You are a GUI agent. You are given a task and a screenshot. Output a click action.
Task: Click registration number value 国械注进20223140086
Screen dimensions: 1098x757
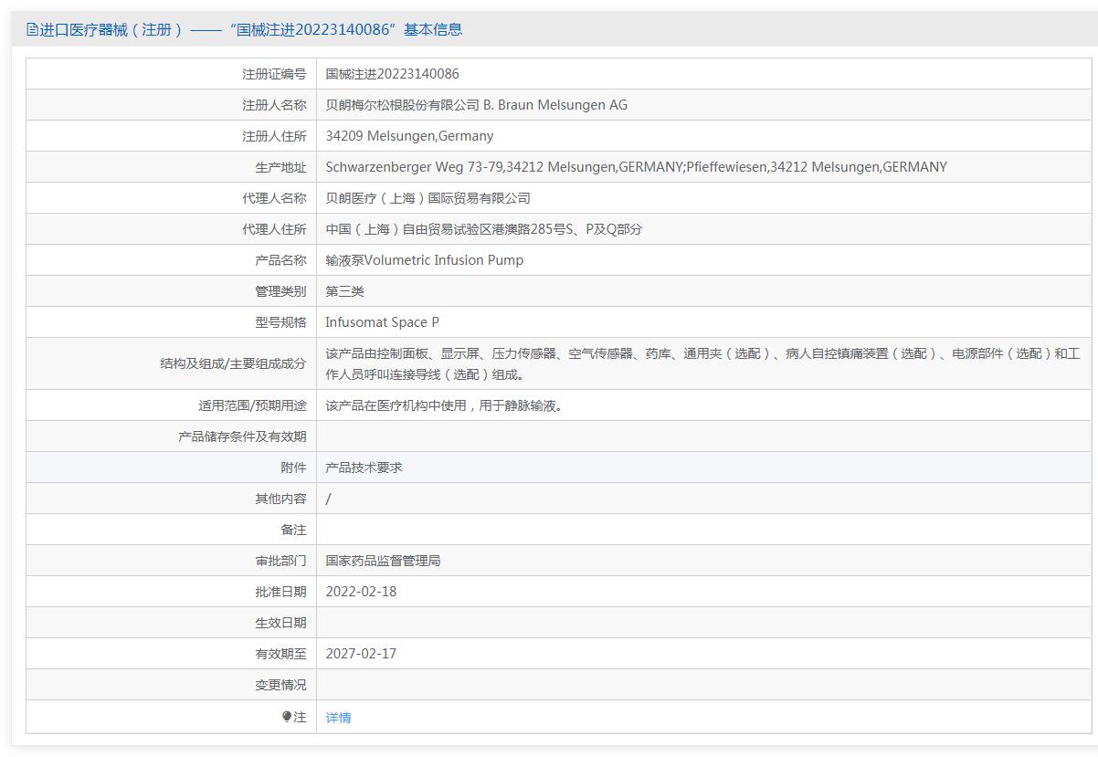pos(392,74)
